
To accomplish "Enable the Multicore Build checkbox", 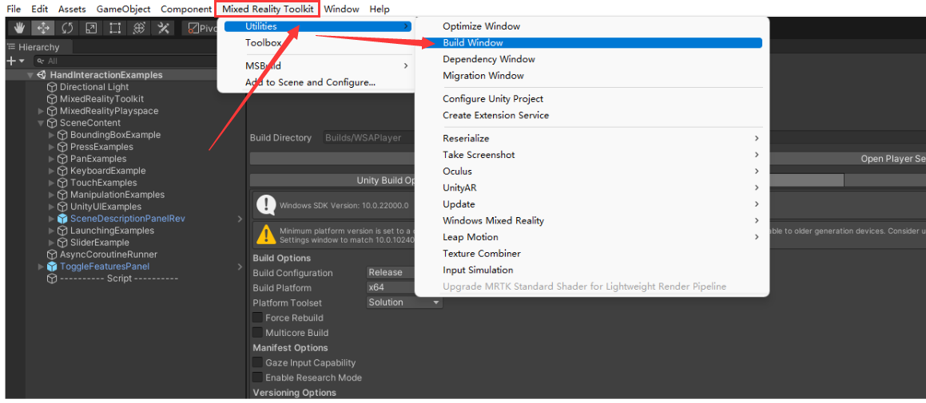I will (257, 332).
